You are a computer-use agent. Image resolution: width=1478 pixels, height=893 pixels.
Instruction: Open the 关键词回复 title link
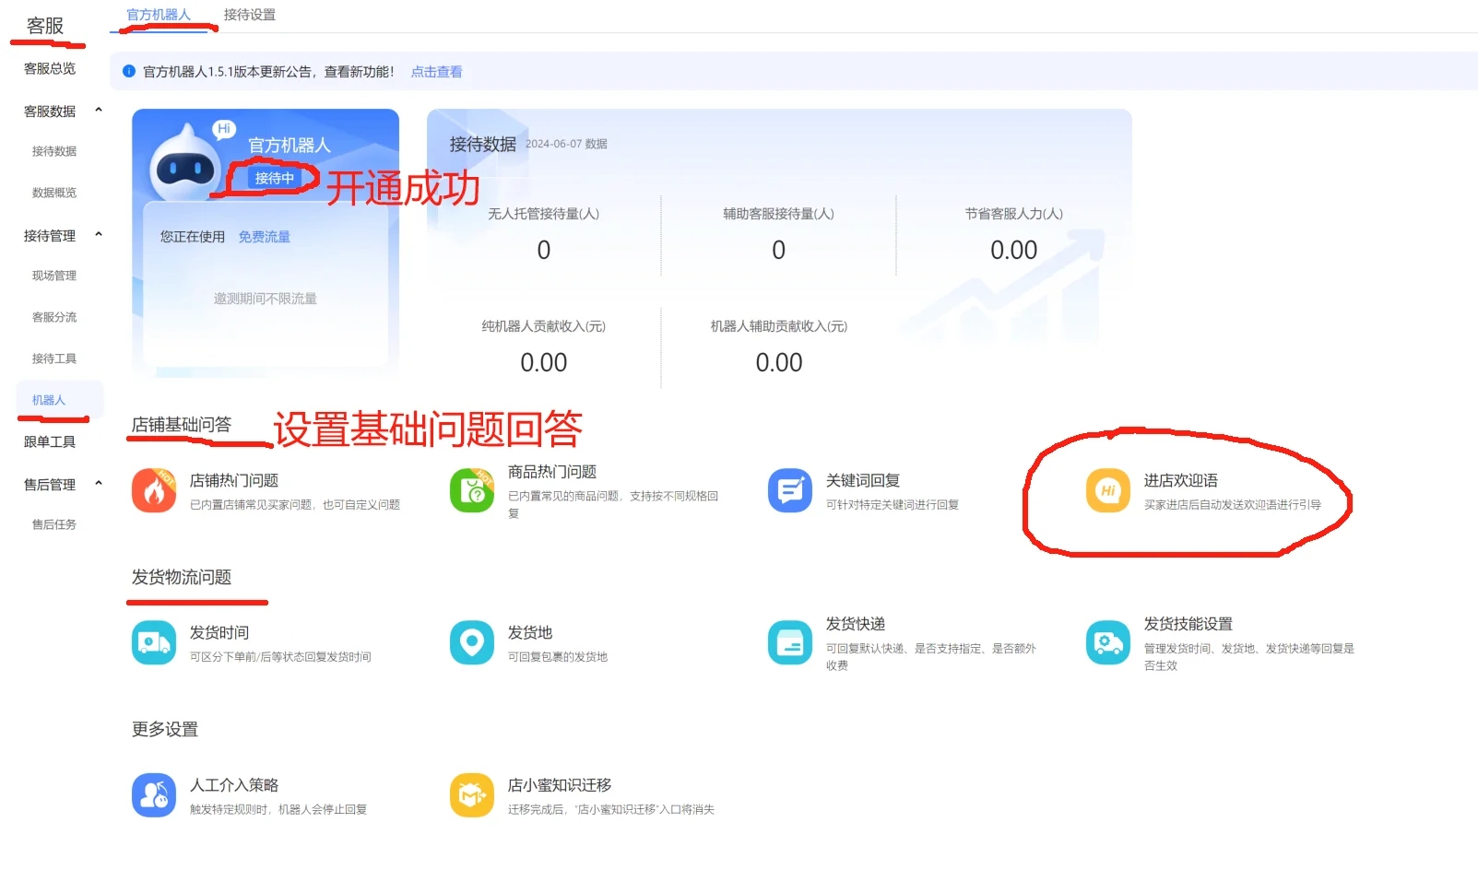[x=863, y=480]
